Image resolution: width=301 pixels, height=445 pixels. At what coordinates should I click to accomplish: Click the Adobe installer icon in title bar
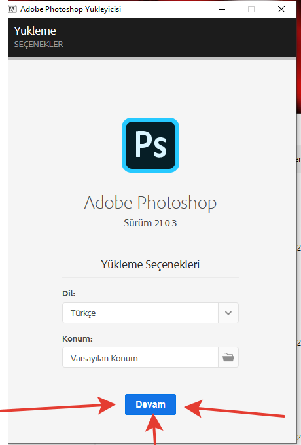[x=12, y=9]
